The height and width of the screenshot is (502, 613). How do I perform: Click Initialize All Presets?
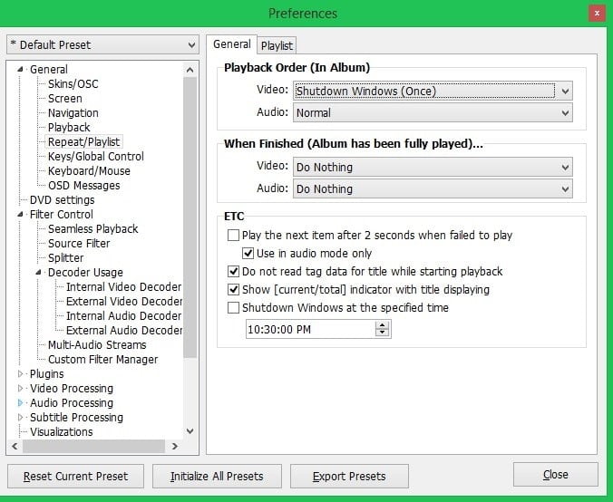pos(217,476)
